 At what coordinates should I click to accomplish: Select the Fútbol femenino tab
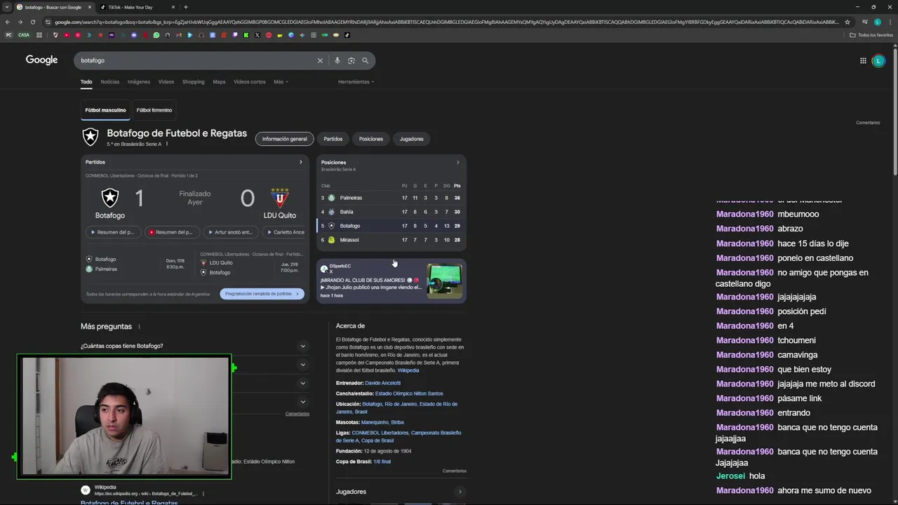coord(154,110)
